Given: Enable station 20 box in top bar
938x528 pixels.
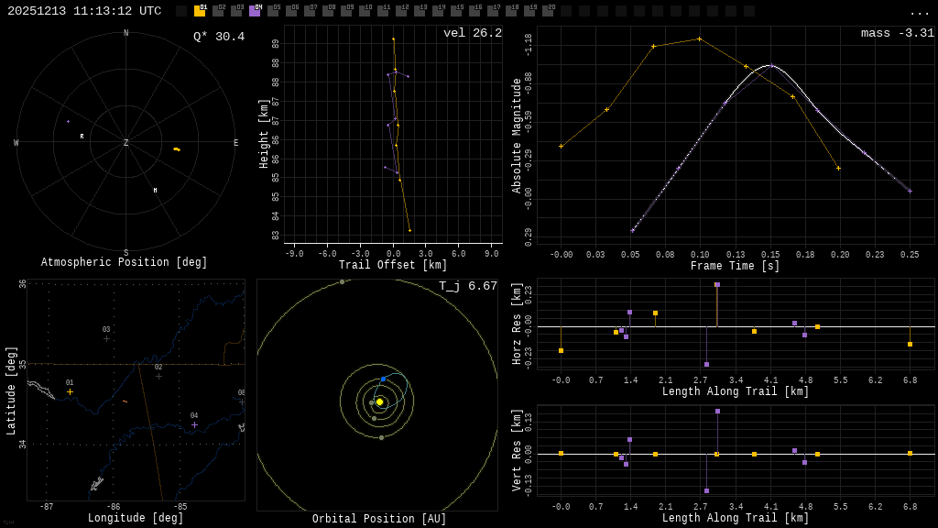Looking at the screenshot, I should click(x=548, y=11).
